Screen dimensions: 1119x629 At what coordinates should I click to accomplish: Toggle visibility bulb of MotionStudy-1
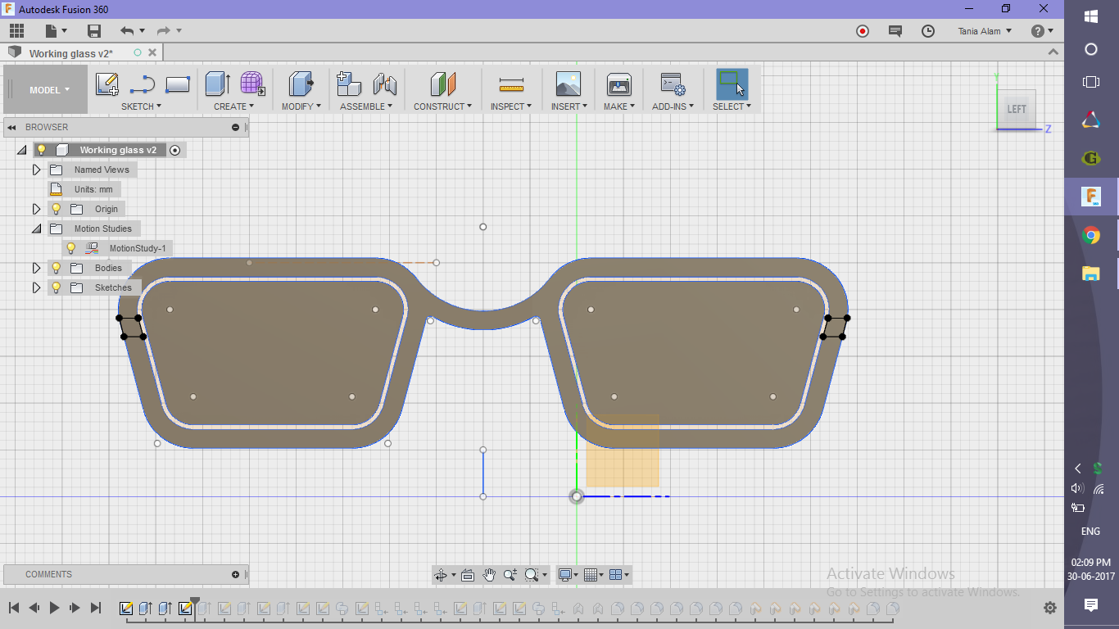tap(71, 248)
